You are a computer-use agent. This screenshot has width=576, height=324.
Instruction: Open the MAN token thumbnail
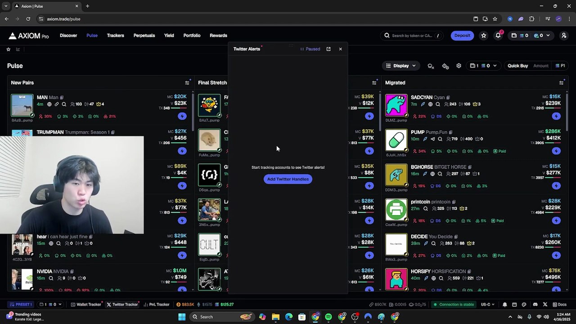coord(22,105)
